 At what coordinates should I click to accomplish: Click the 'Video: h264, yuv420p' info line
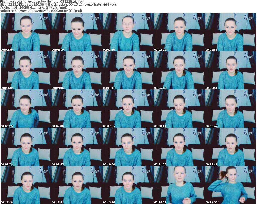coord(41,11)
